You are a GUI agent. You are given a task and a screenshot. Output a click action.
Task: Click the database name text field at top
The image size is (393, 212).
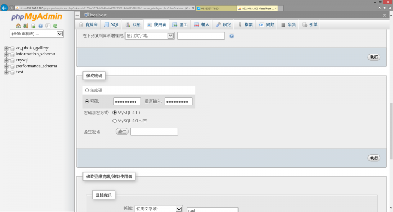[201, 36]
